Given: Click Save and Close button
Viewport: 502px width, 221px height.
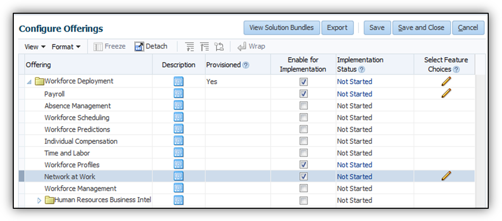Looking at the screenshot, I should [x=421, y=28].
